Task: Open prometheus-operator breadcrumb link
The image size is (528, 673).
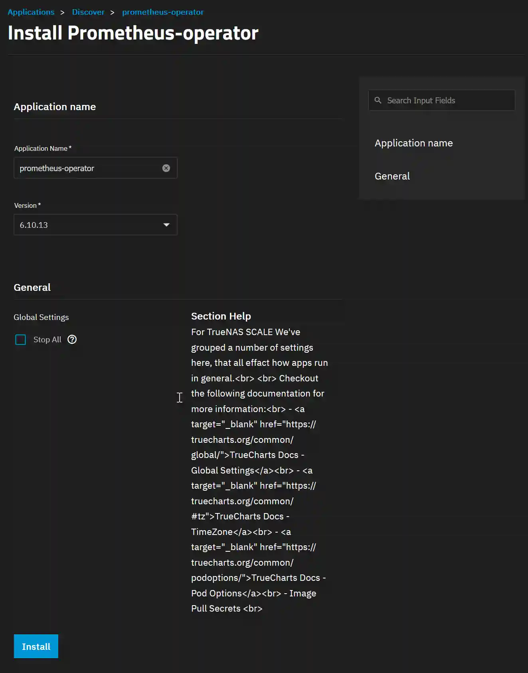Action: [x=163, y=12]
